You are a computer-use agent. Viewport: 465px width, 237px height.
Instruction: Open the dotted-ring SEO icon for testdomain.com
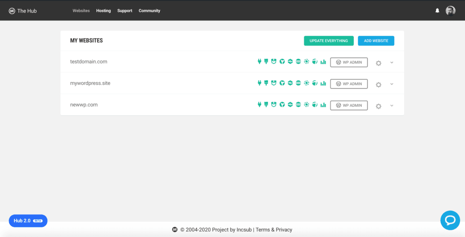(x=307, y=62)
